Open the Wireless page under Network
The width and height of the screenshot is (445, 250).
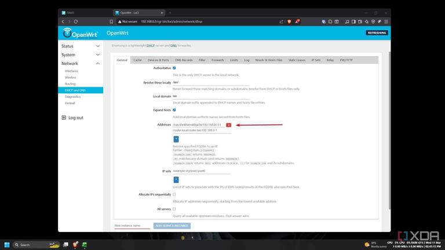70,78
